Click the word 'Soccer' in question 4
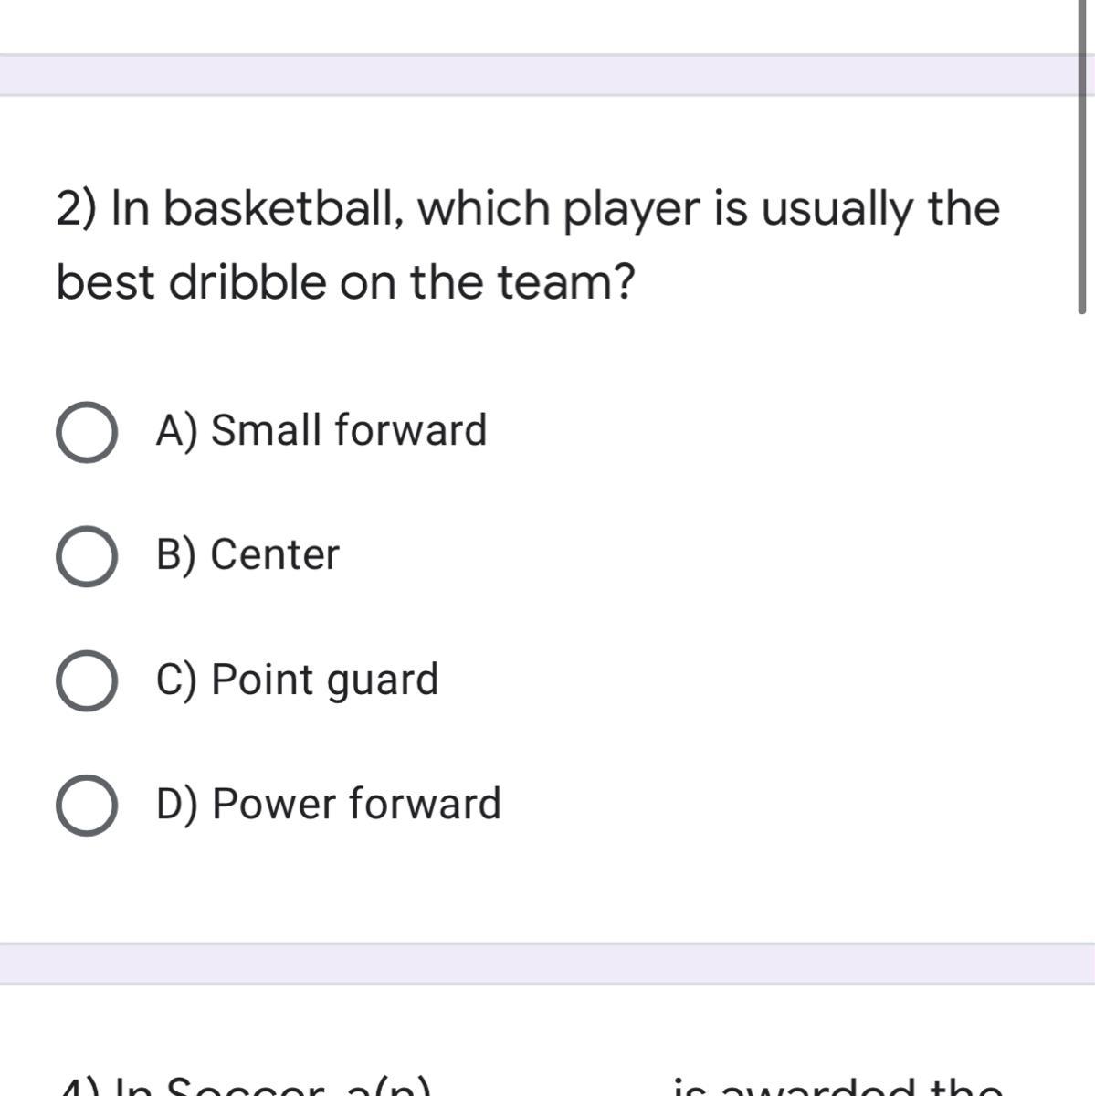The image size is (1095, 1096). tap(245, 1086)
